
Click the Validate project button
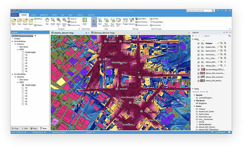pos(38,25)
